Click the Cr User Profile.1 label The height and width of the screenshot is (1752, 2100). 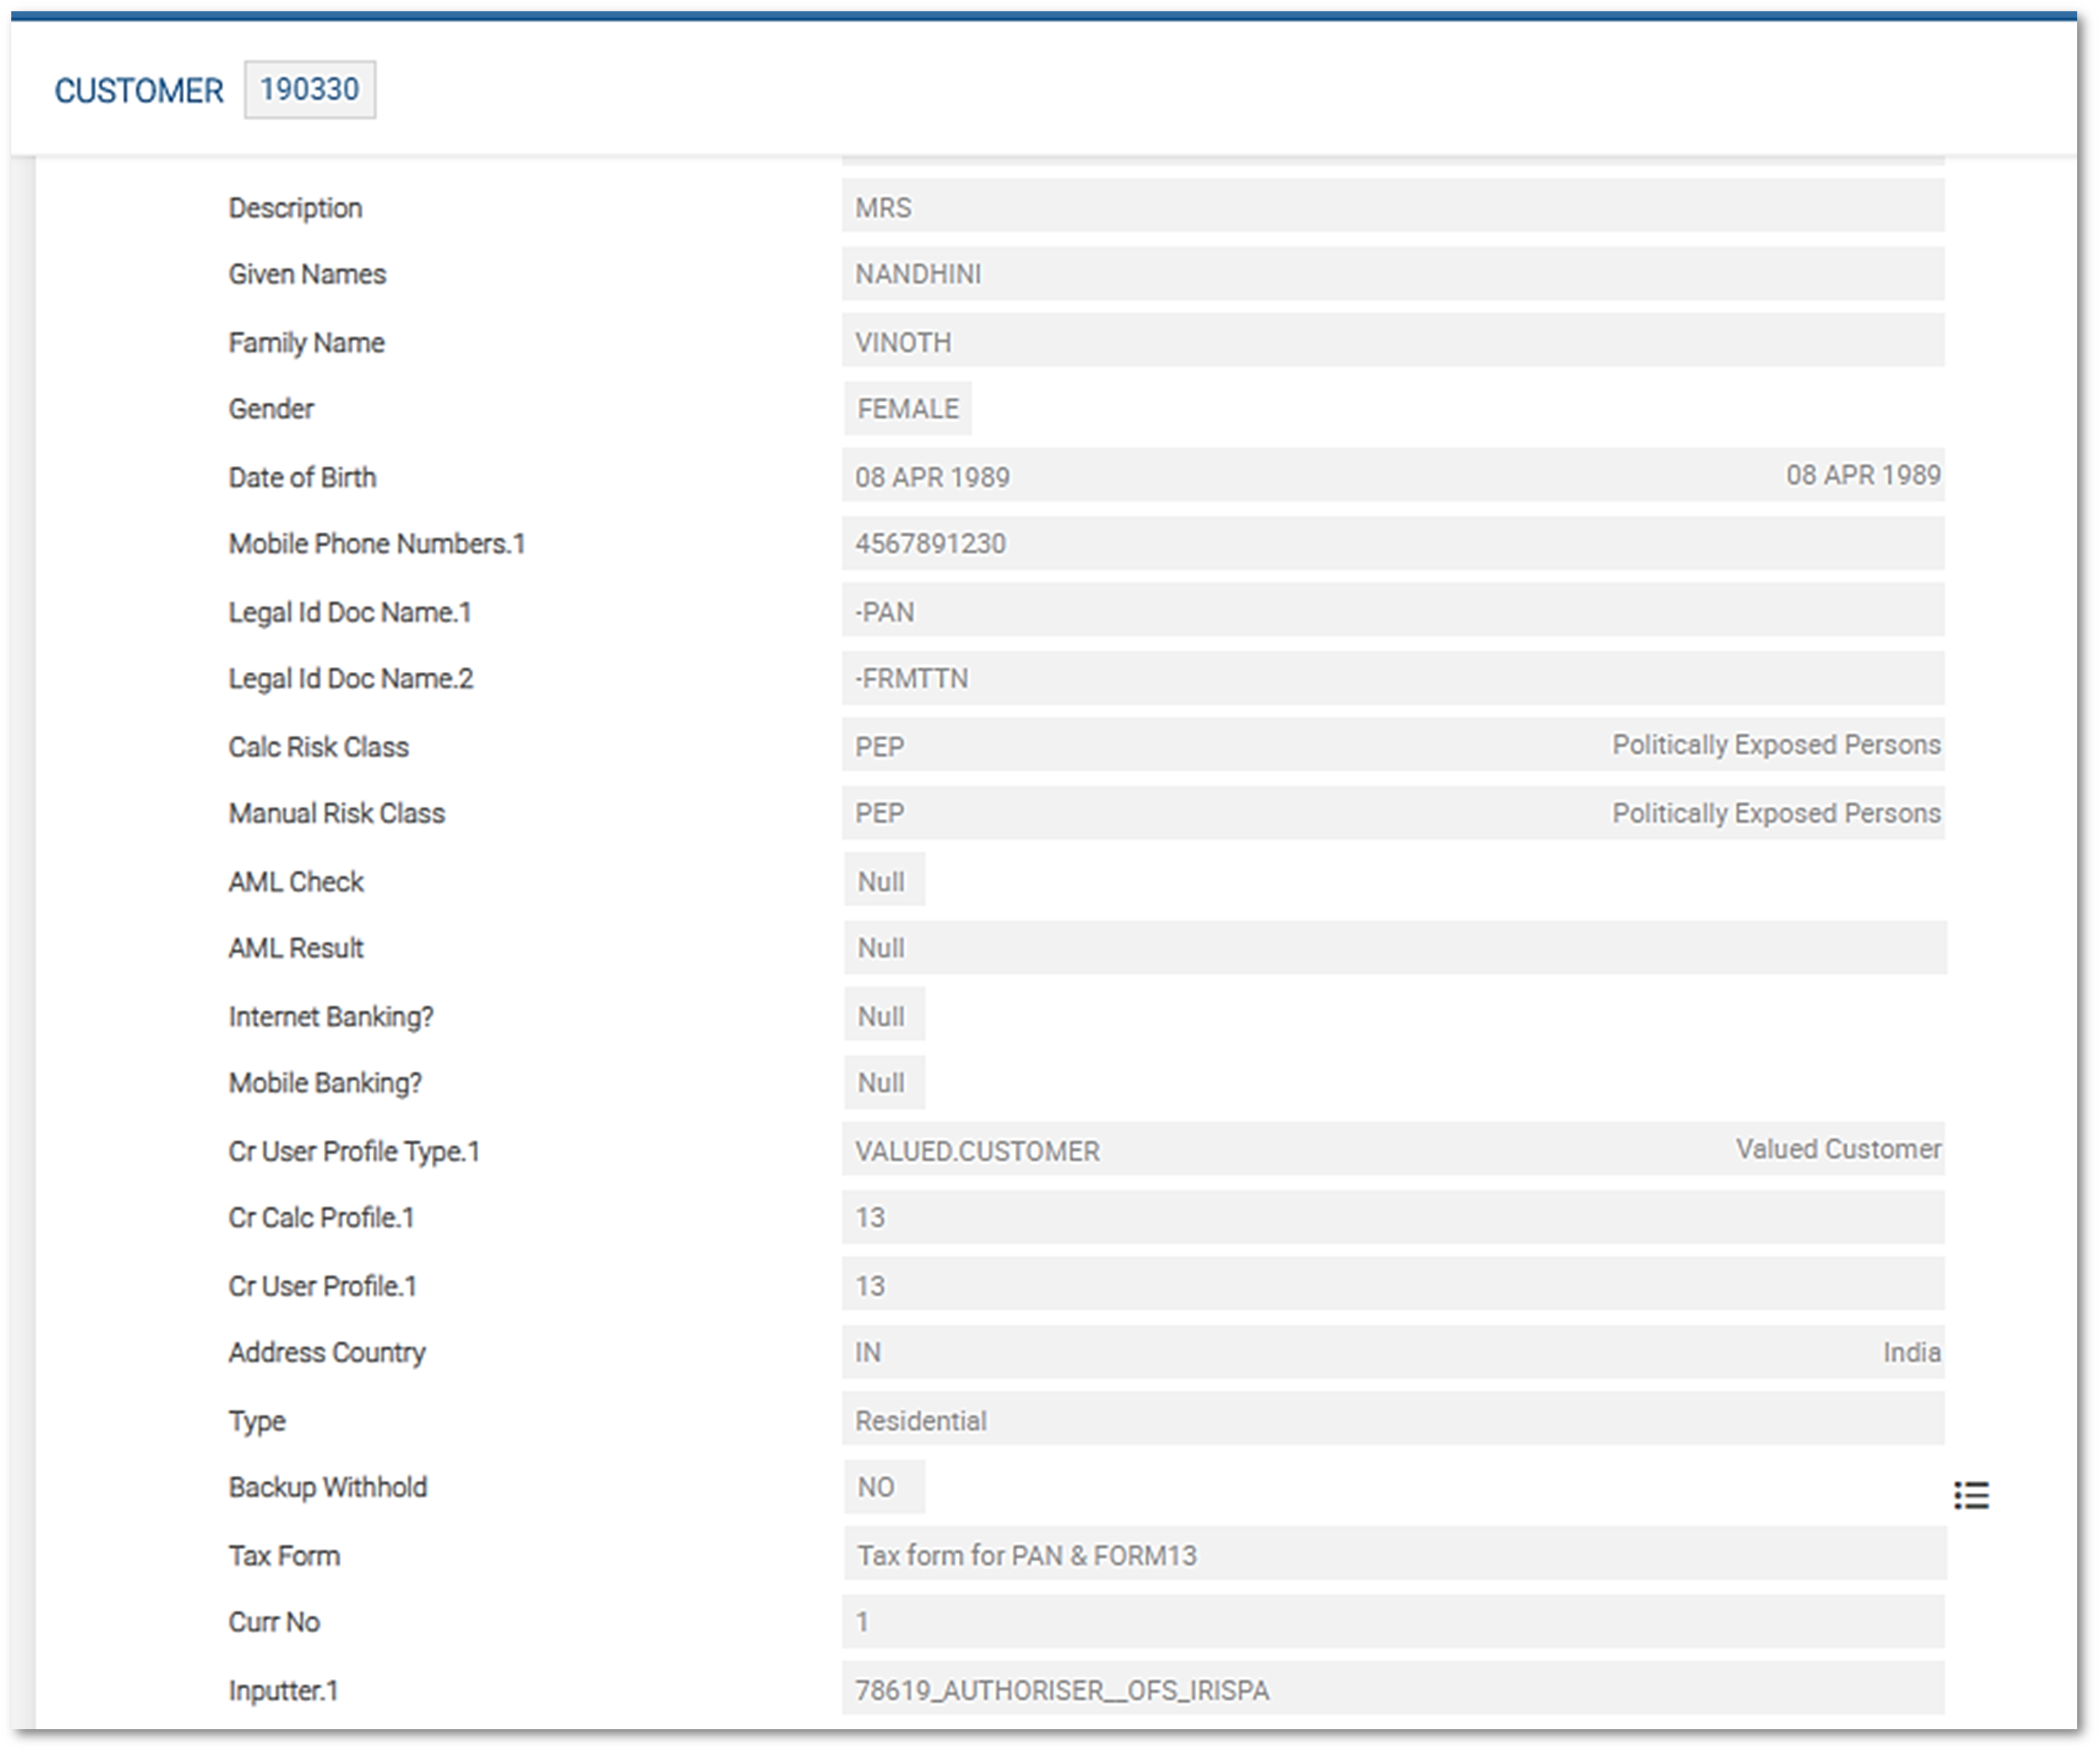[322, 1286]
